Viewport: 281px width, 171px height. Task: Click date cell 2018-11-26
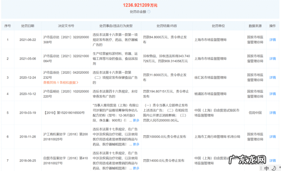click(28, 137)
